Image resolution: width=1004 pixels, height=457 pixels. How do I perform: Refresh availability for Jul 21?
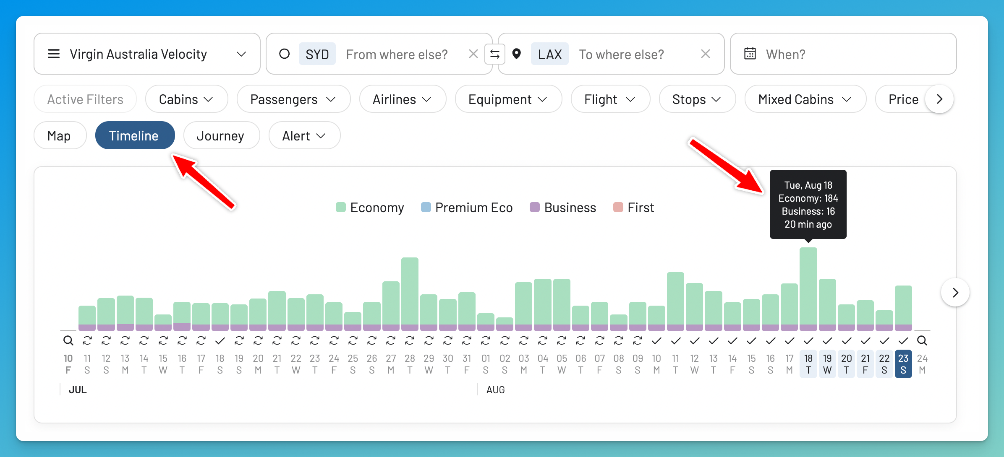(277, 340)
